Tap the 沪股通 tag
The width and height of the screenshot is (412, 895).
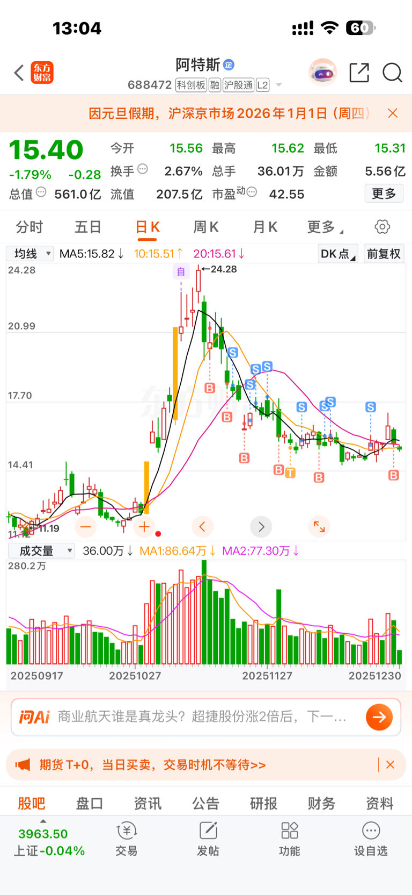click(239, 85)
